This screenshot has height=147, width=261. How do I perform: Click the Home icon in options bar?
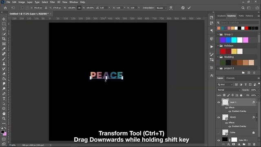coord(5,8)
